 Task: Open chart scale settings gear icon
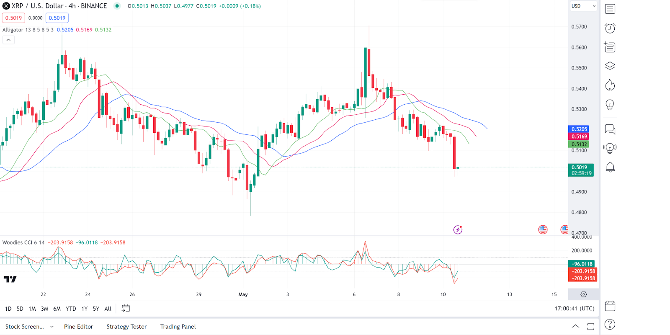pos(584,294)
